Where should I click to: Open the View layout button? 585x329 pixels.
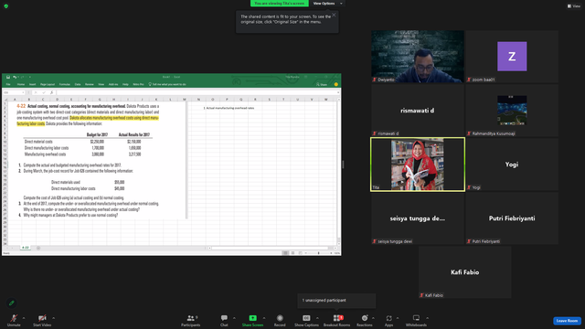point(573,6)
